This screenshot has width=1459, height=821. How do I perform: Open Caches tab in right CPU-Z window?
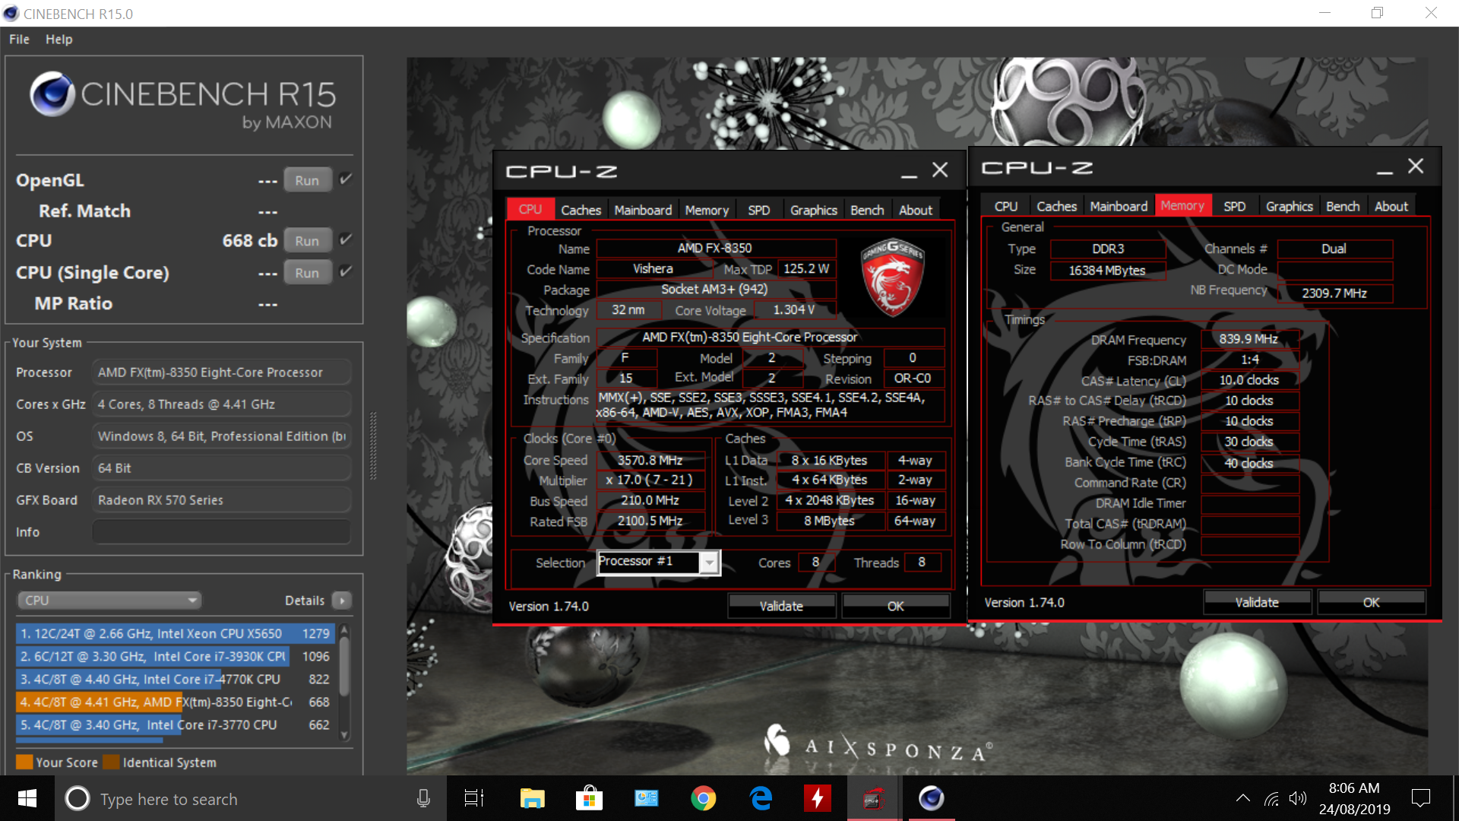[1056, 206]
